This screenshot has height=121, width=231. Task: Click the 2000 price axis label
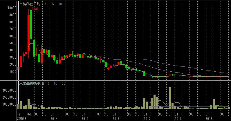[x=13, y=64]
